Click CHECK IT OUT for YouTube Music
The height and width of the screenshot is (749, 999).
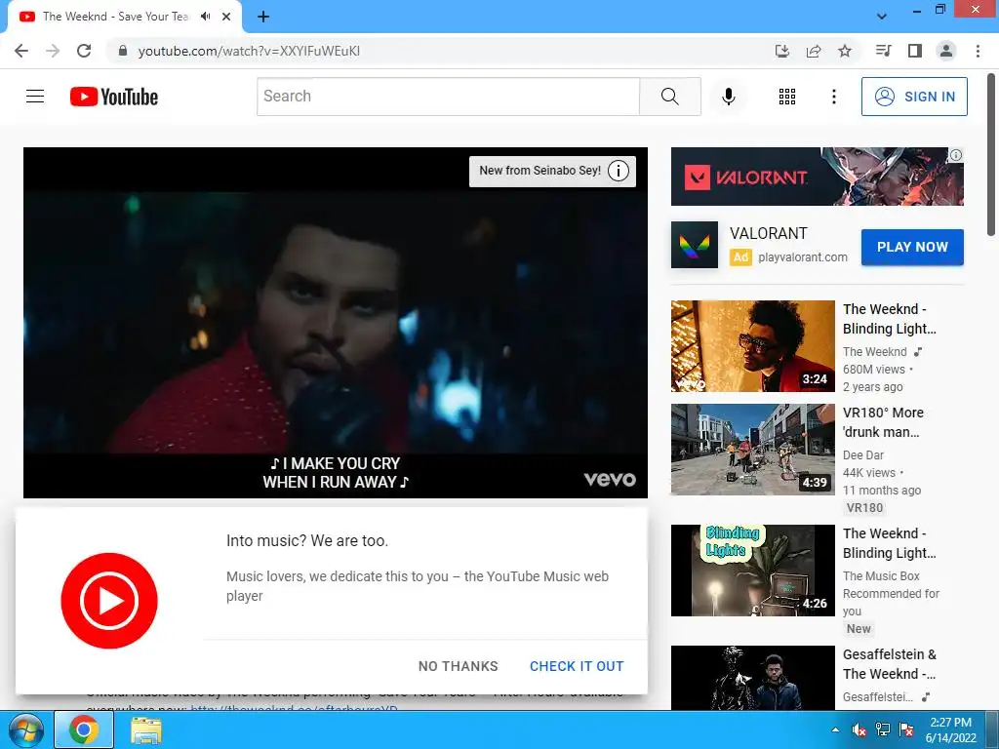coord(577,666)
